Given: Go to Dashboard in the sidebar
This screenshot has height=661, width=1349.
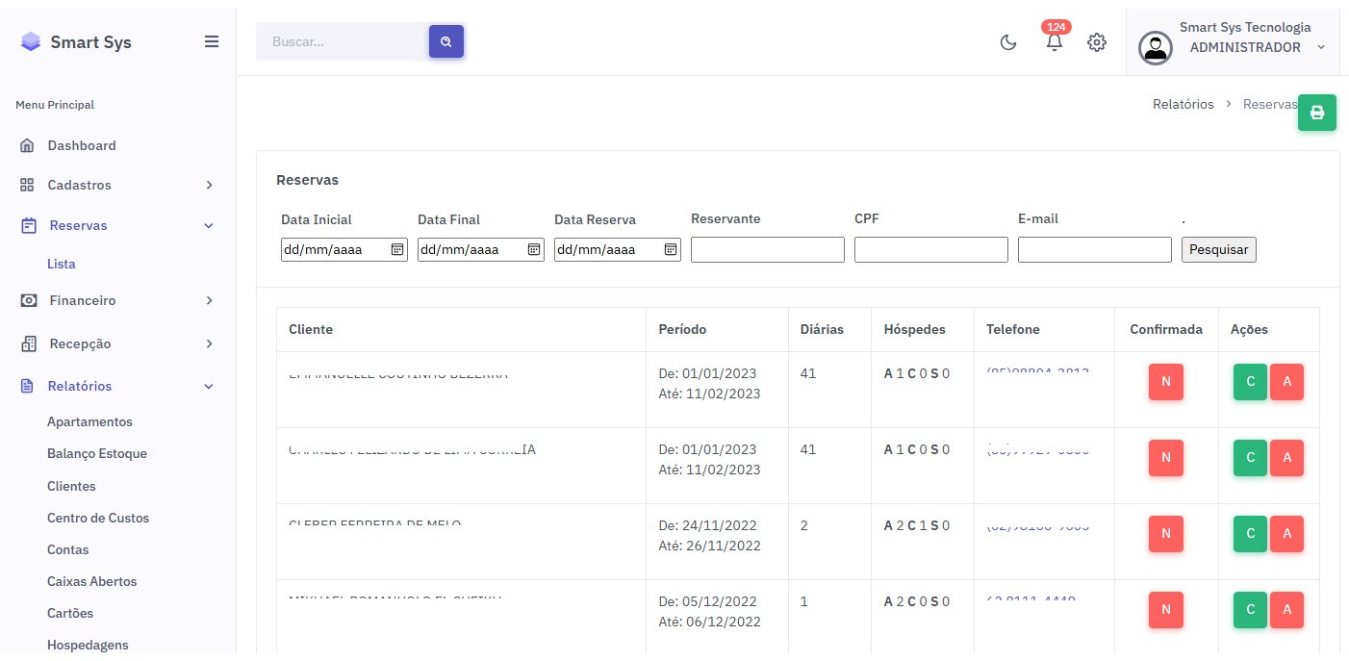Looking at the screenshot, I should click(x=82, y=145).
